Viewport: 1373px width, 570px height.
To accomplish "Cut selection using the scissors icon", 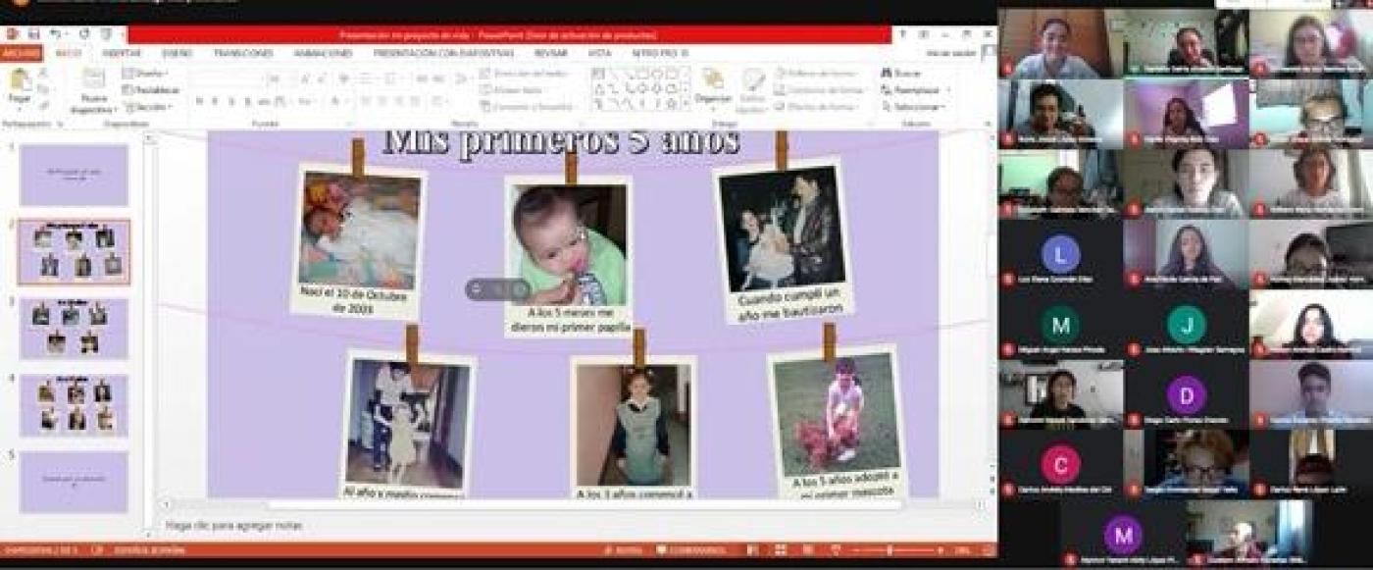I will pos(43,72).
